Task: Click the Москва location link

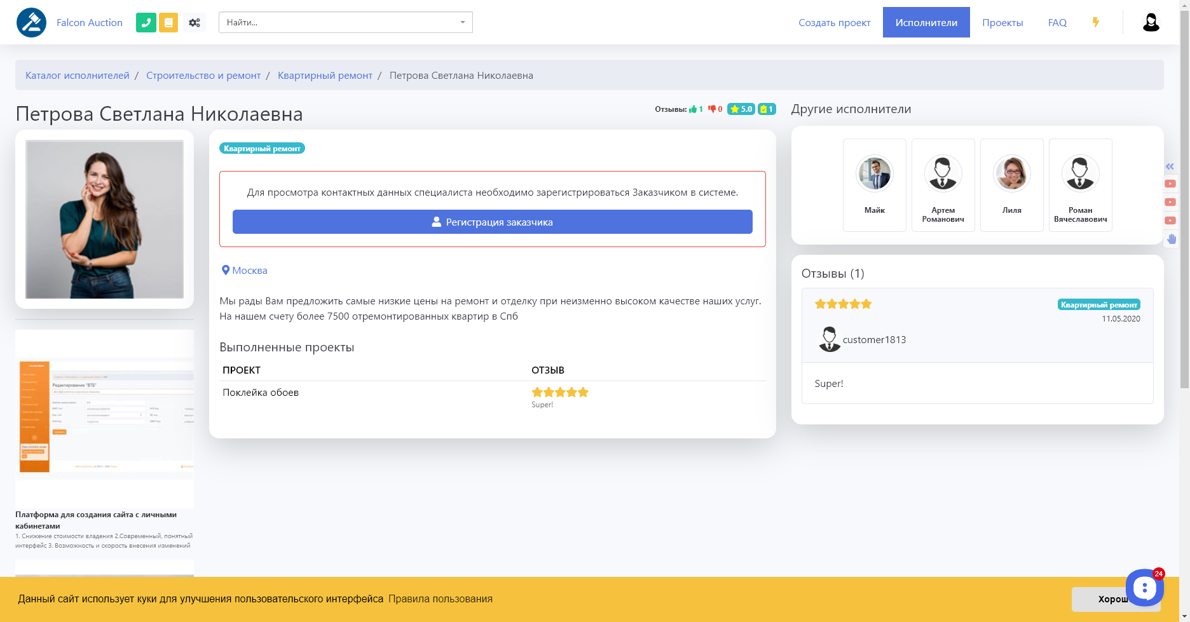Action: [x=249, y=271]
